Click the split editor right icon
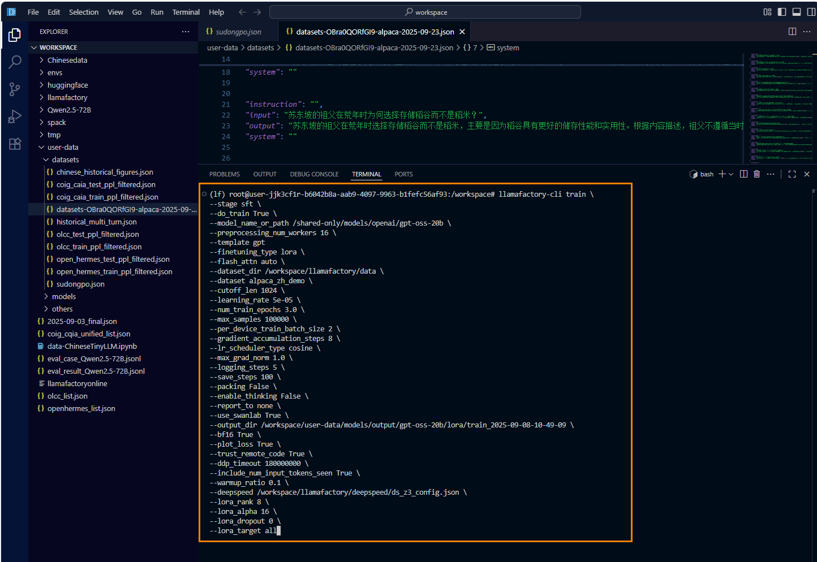Screen dimensions: 817x562 (x=792, y=32)
